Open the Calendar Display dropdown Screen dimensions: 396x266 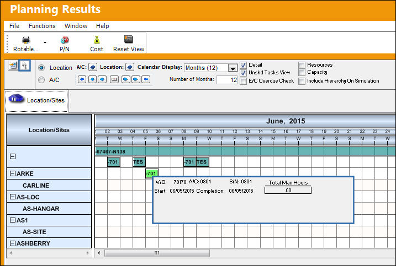click(x=233, y=68)
